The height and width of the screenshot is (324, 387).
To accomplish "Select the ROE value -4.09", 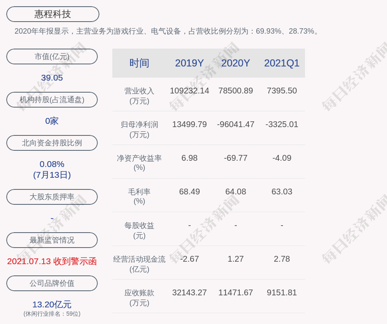I will click(x=282, y=158).
